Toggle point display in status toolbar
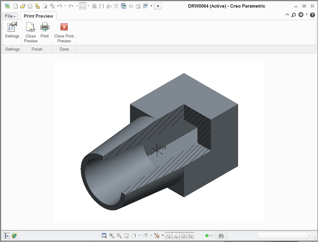This screenshot has height=242, width=318. [183, 236]
